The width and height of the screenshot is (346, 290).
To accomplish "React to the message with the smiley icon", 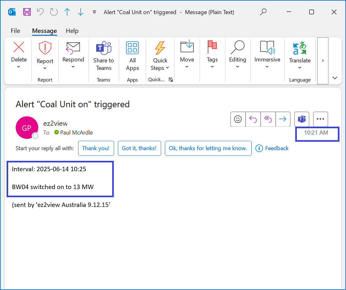I will (x=238, y=119).
